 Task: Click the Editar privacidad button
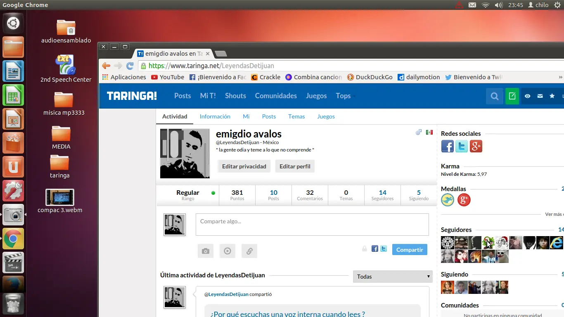pyautogui.click(x=244, y=166)
